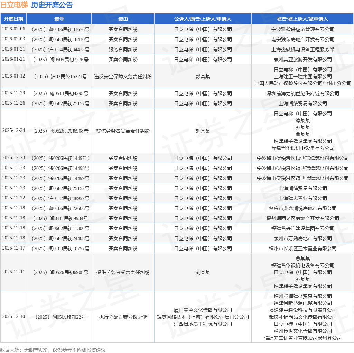Click defendant 泉州美亚旅游开发有限公司
Viewport: 354px width, 353px height.
pyautogui.click(x=303, y=60)
